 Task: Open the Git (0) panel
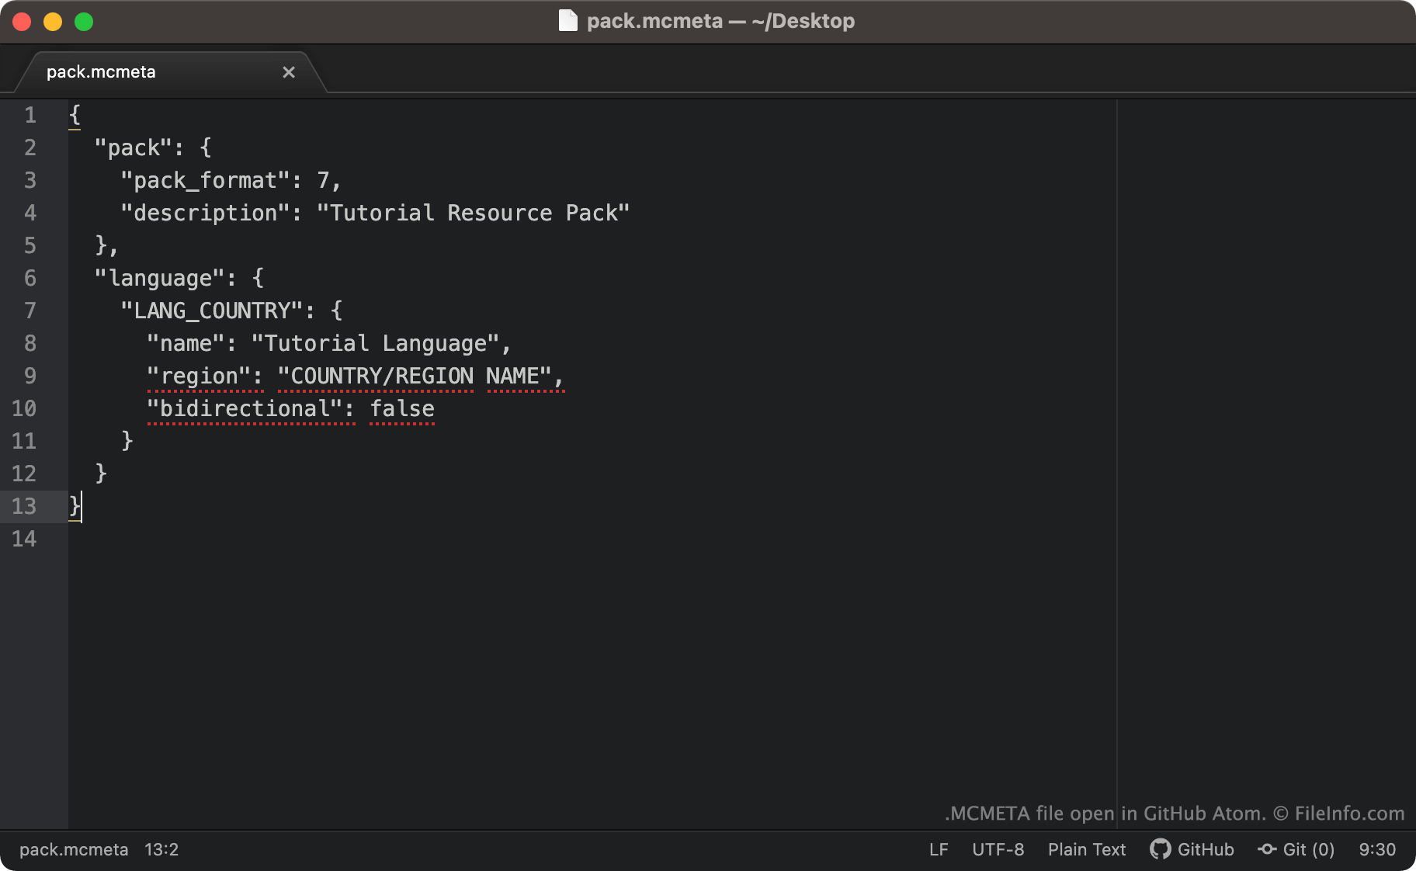point(1296,849)
